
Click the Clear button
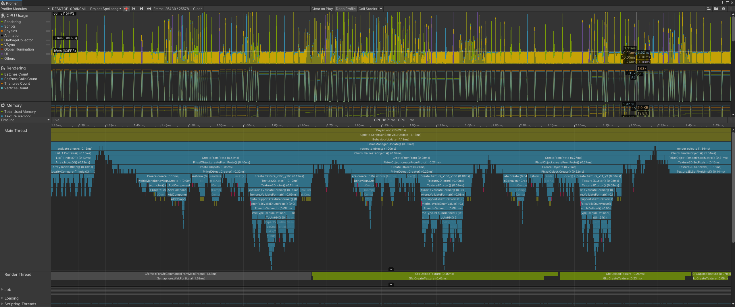click(x=197, y=9)
